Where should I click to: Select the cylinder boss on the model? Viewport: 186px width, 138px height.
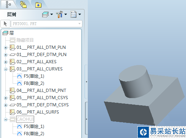(x=136, y=82)
